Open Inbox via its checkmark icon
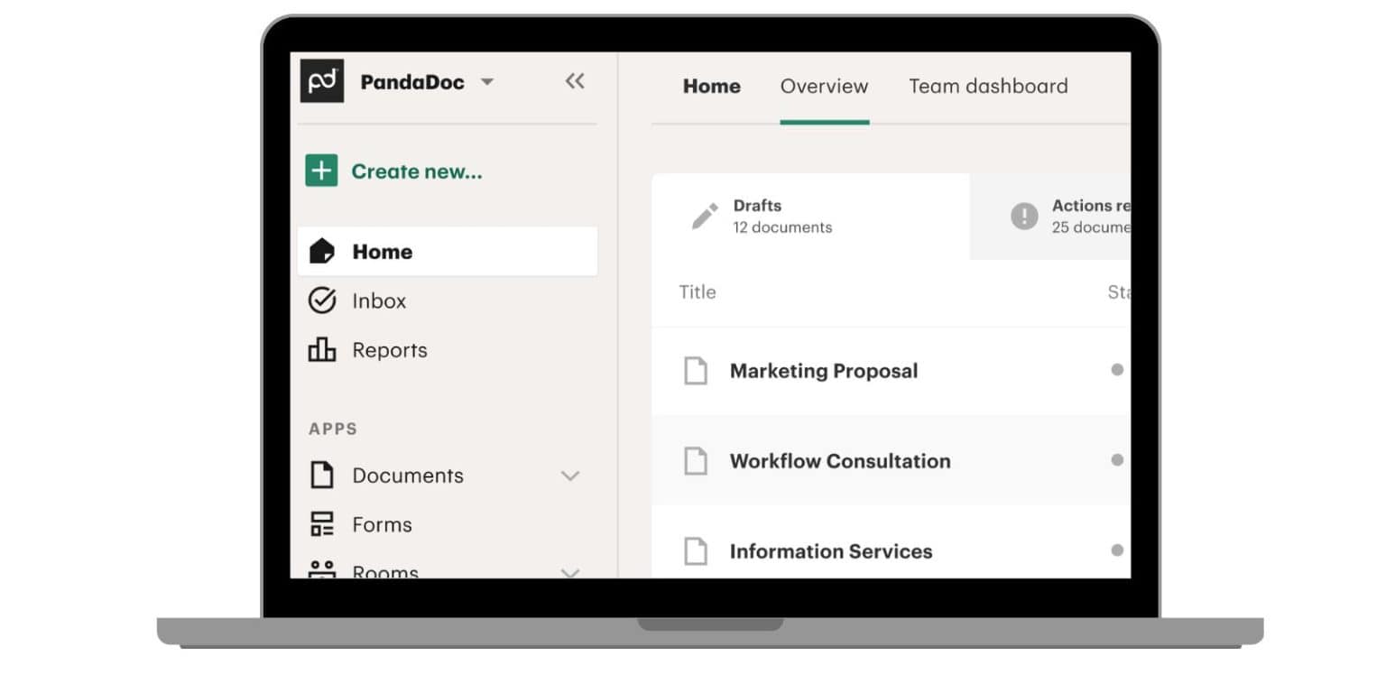1386x693 pixels. 322,300
